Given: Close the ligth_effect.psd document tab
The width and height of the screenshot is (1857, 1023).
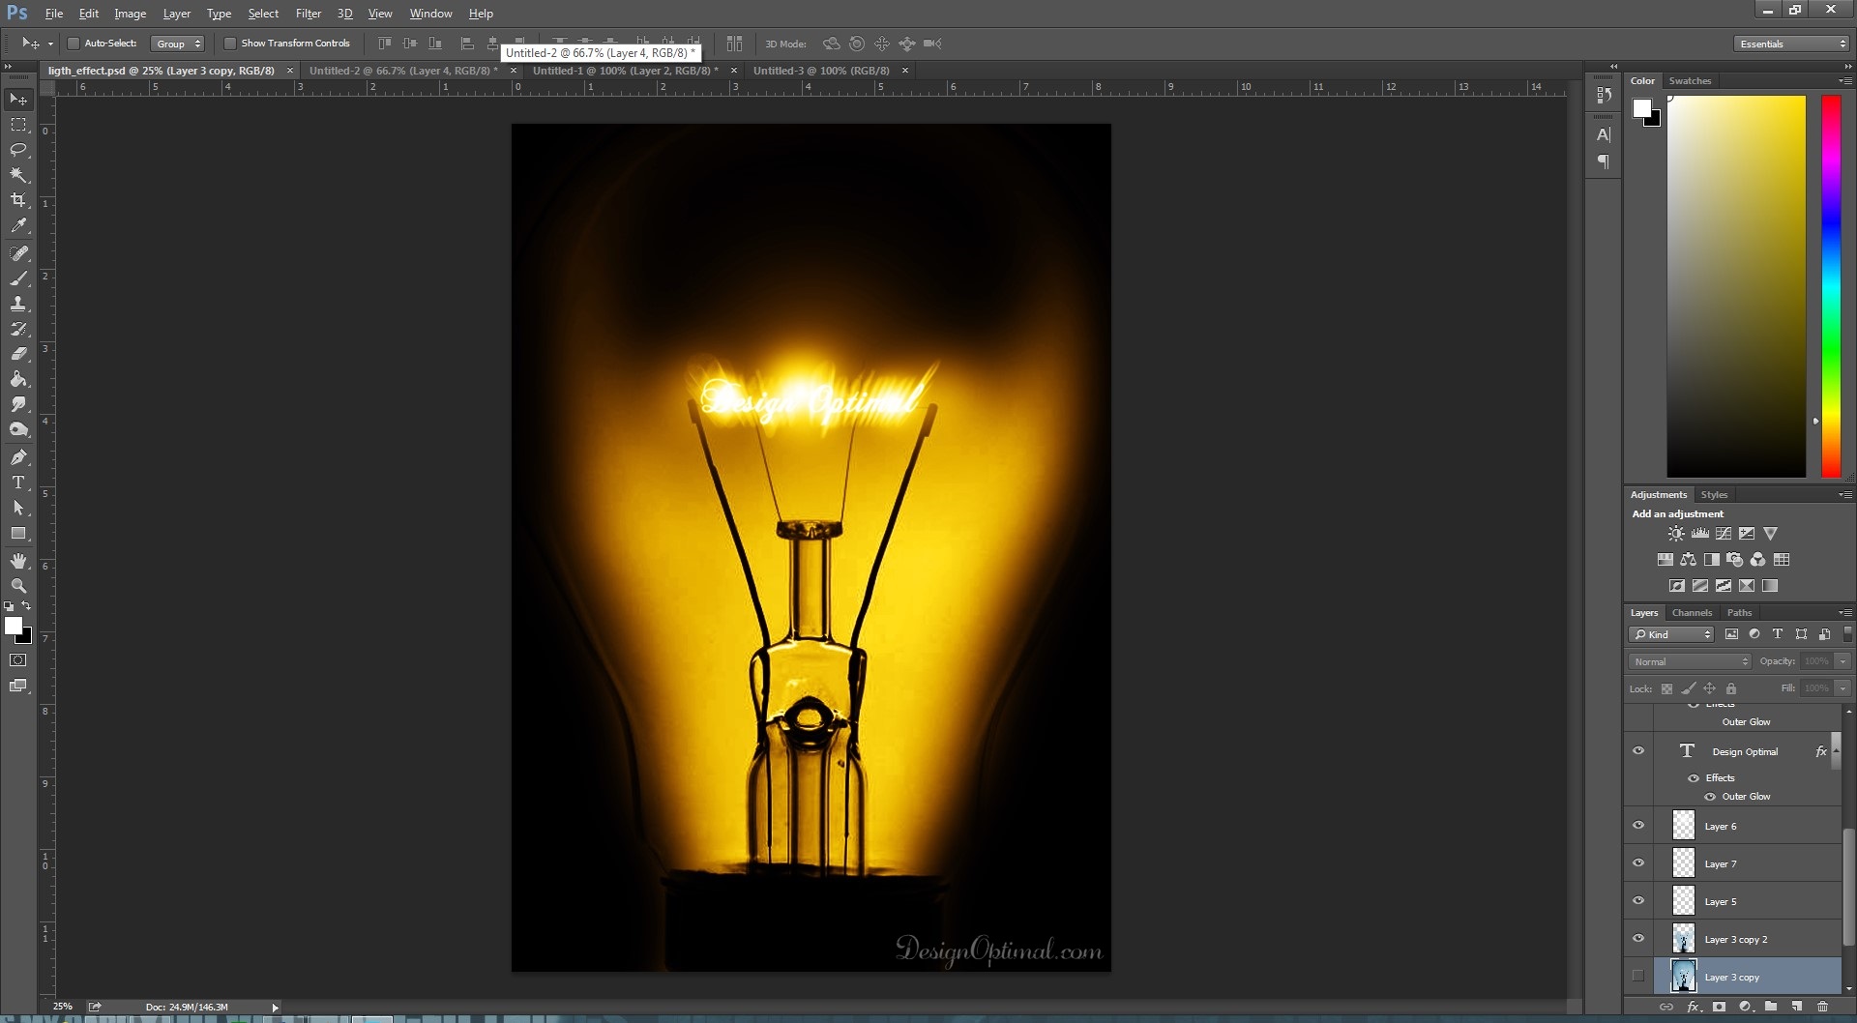Looking at the screenshot, I should 290,71.
